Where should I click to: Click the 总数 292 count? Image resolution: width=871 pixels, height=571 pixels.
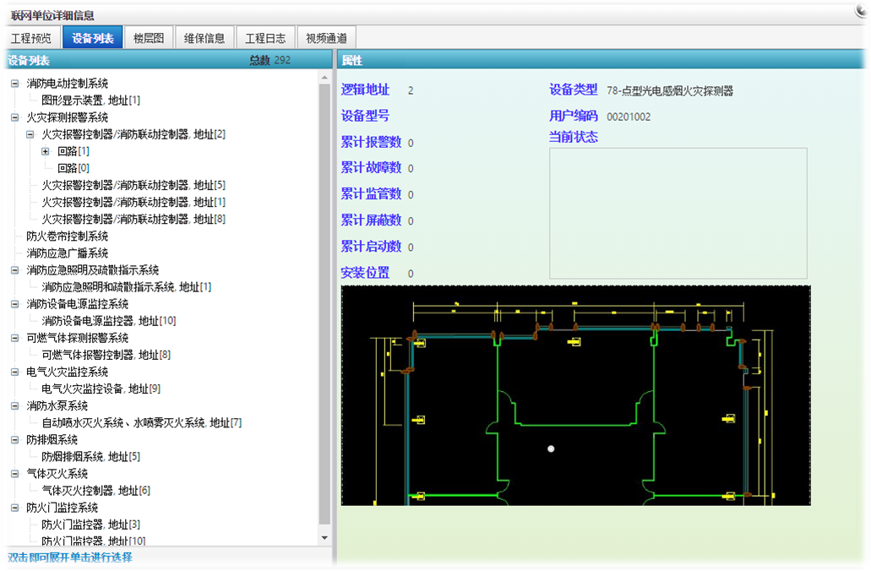[x=270, y=60]
